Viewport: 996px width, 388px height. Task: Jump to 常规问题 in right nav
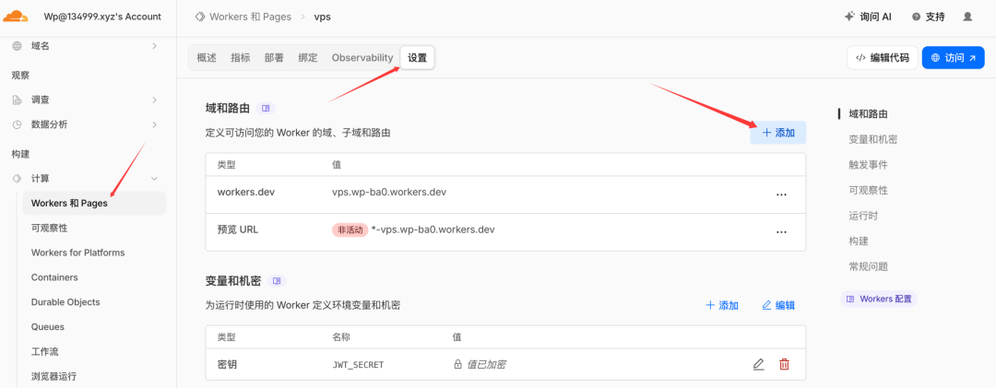pyautogui.click(x=868, y=266)
